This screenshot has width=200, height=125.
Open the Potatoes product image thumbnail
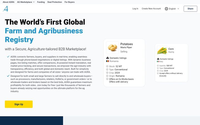[112, 47]
